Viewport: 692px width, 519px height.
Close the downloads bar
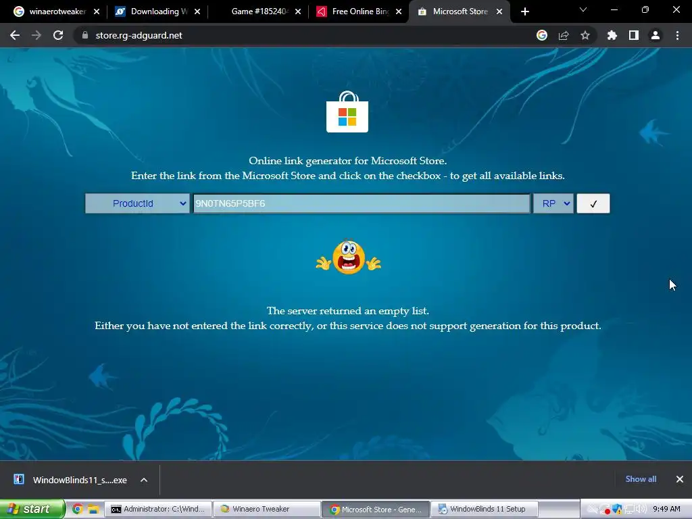(680, 479)
